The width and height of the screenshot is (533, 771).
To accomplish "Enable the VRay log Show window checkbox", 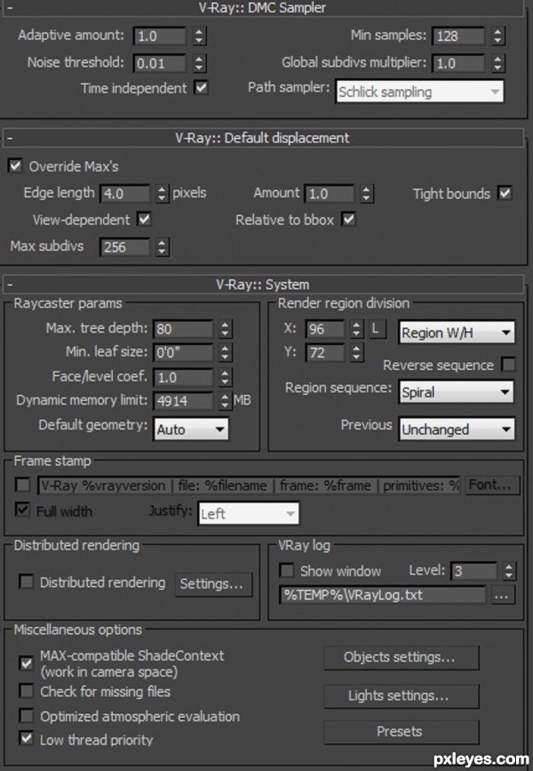I will click(286, 570).
